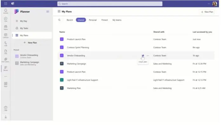The width and height of the screenshot is (221, 125).
Task: Sort by the Name column header
Action: [x=62, y=32]
